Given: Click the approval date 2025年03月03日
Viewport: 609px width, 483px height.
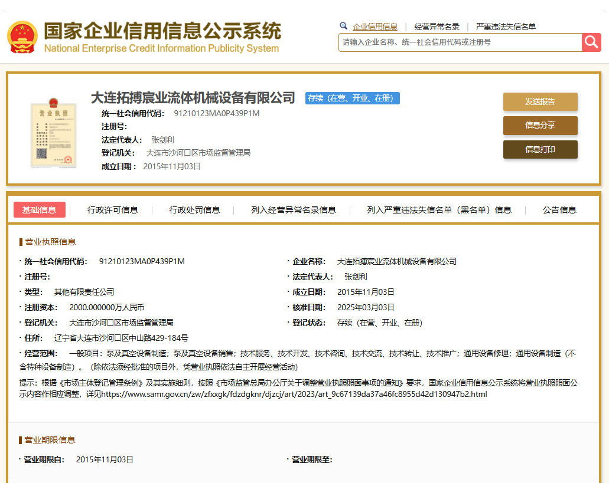Looking at the screenshot, I should point(366,307).
